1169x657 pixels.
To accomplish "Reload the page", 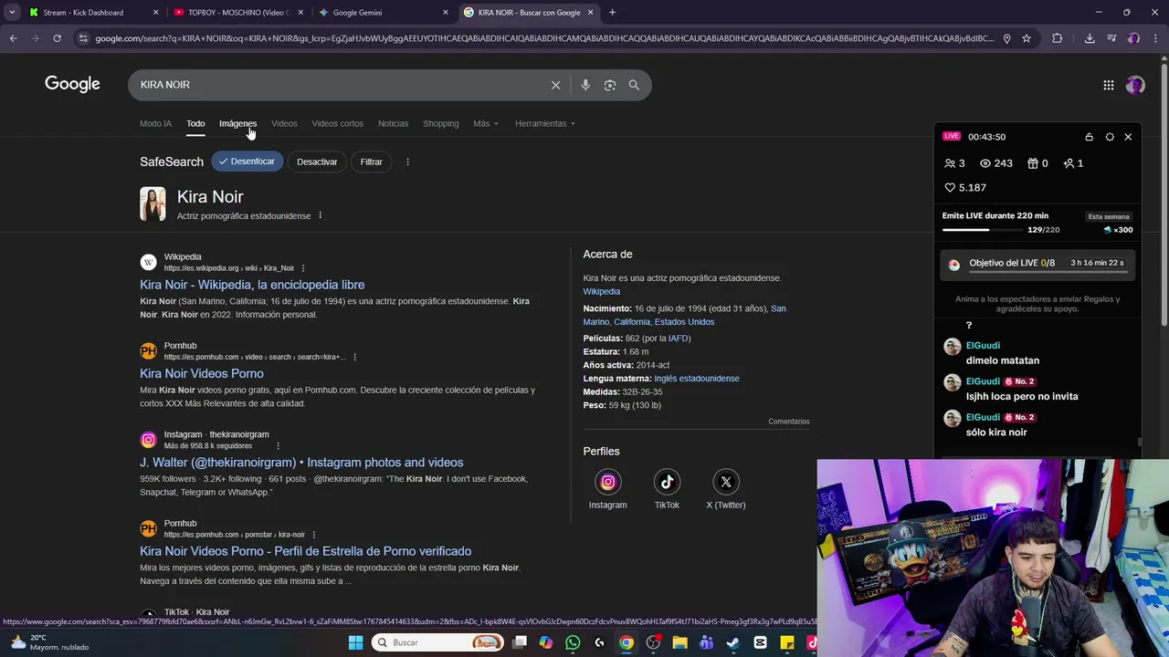I will pyautogui.click(x=57, y=38).
